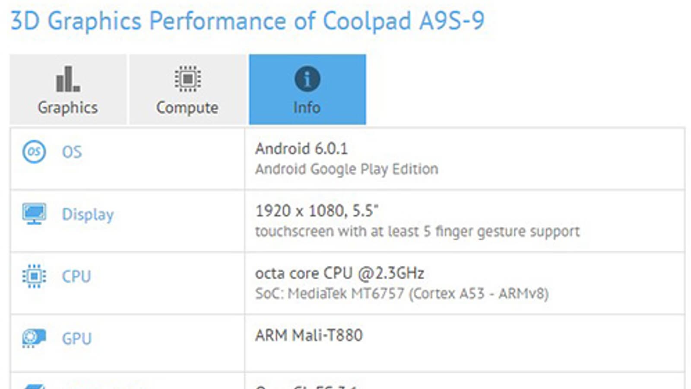Click the circled 'i' Info icon
Image resolution: width=691 pixels, height=389 pixels.
pos(307,79)
